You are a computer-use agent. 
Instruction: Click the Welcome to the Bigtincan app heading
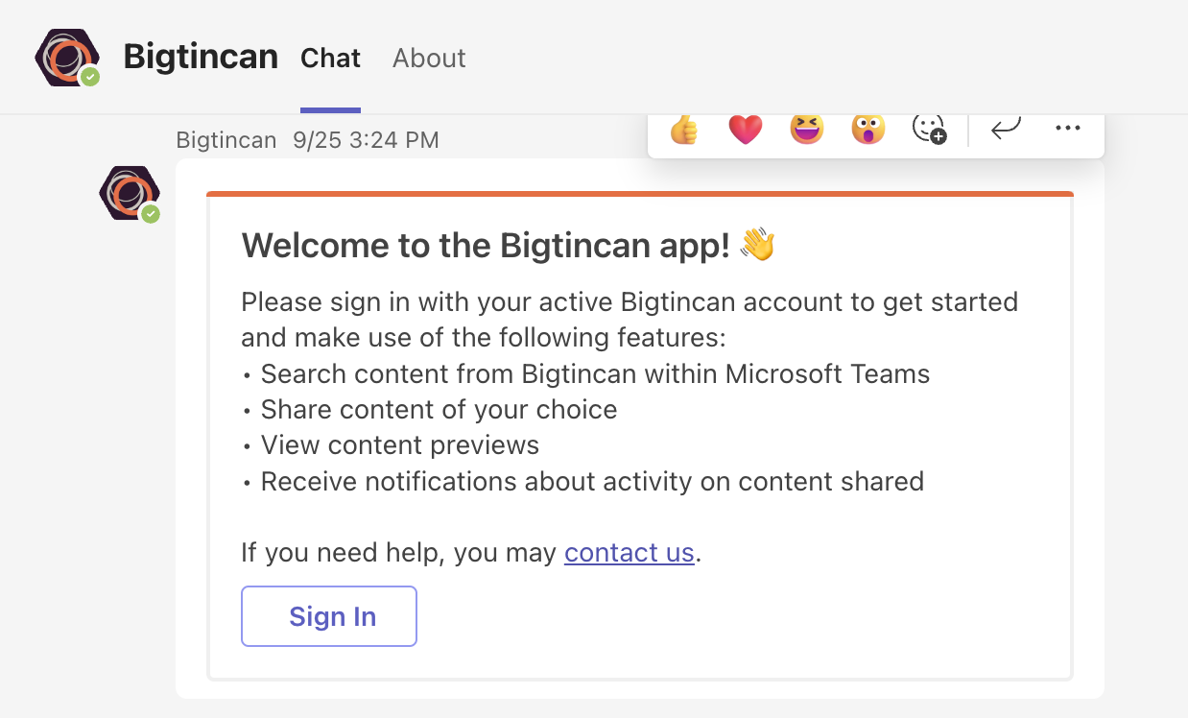click(508, 246)
